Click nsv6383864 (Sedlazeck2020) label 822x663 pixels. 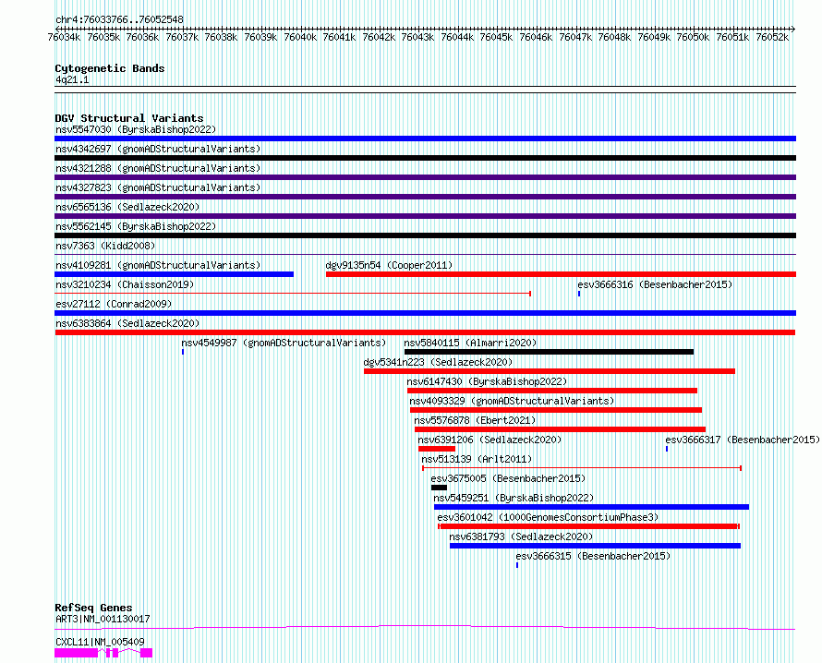click(127, 323)
